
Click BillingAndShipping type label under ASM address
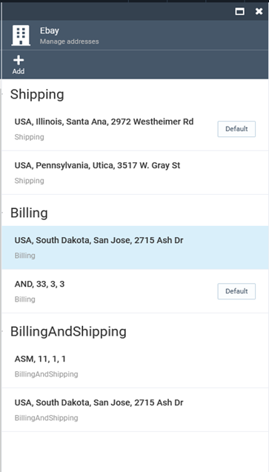pyautogui.click(x=47, y=374)
